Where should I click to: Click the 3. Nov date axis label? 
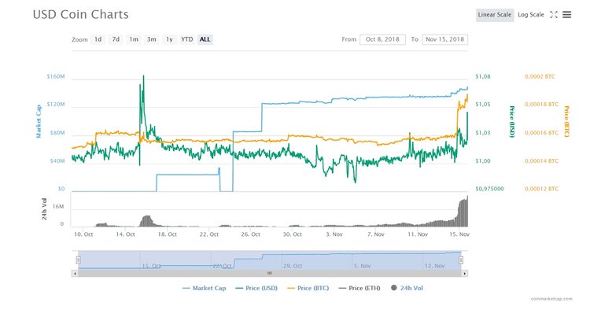click(x=334, y=234)
